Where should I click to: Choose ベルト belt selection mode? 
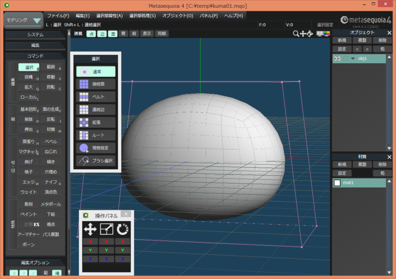pyautogui.click(x=96, y=96)
